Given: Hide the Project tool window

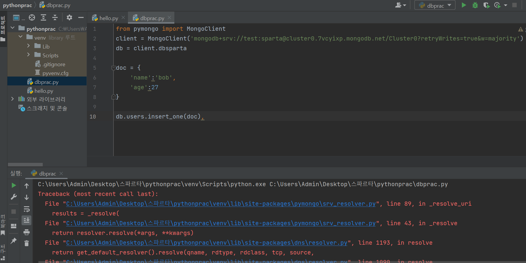Looking at the screenshot, I should pos(81,17).
